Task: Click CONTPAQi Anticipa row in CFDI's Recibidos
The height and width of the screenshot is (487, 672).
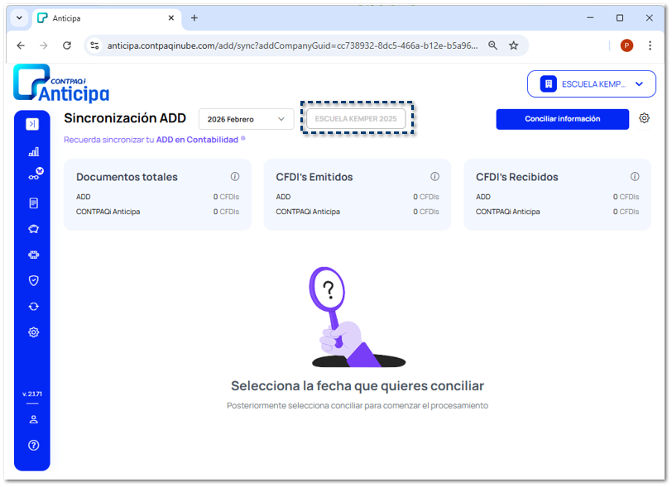Action: tap(557, 212)
